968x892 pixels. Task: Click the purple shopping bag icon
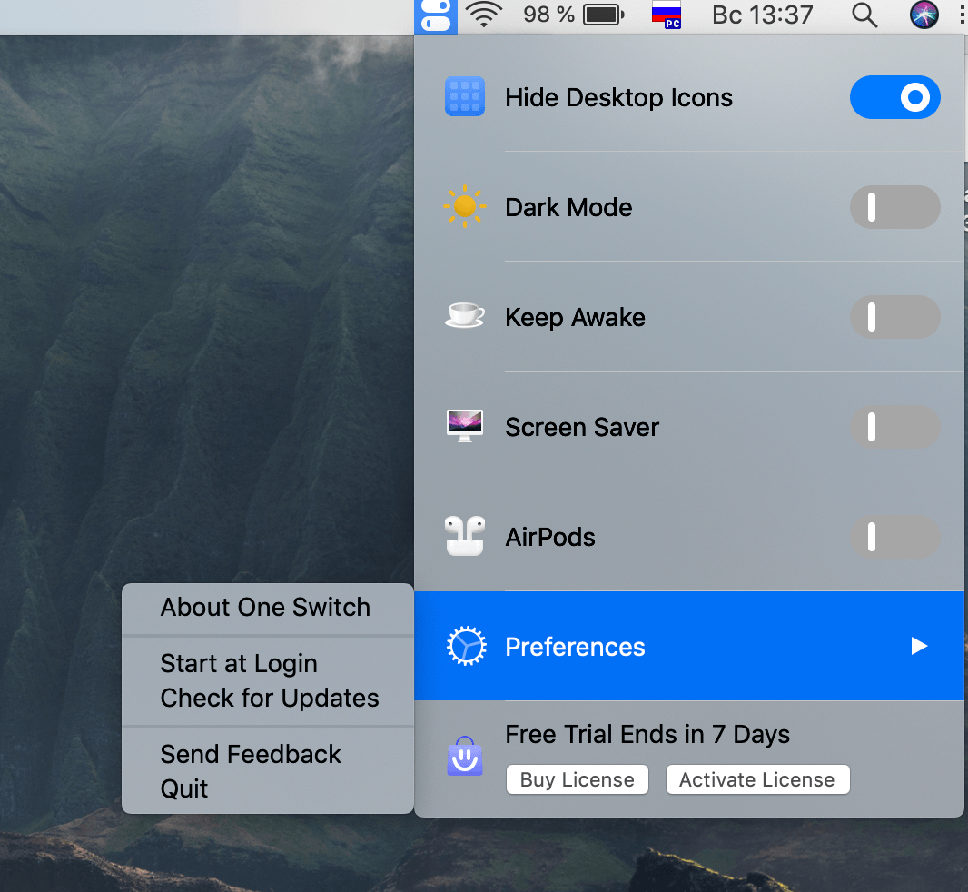tap(465, 756)
